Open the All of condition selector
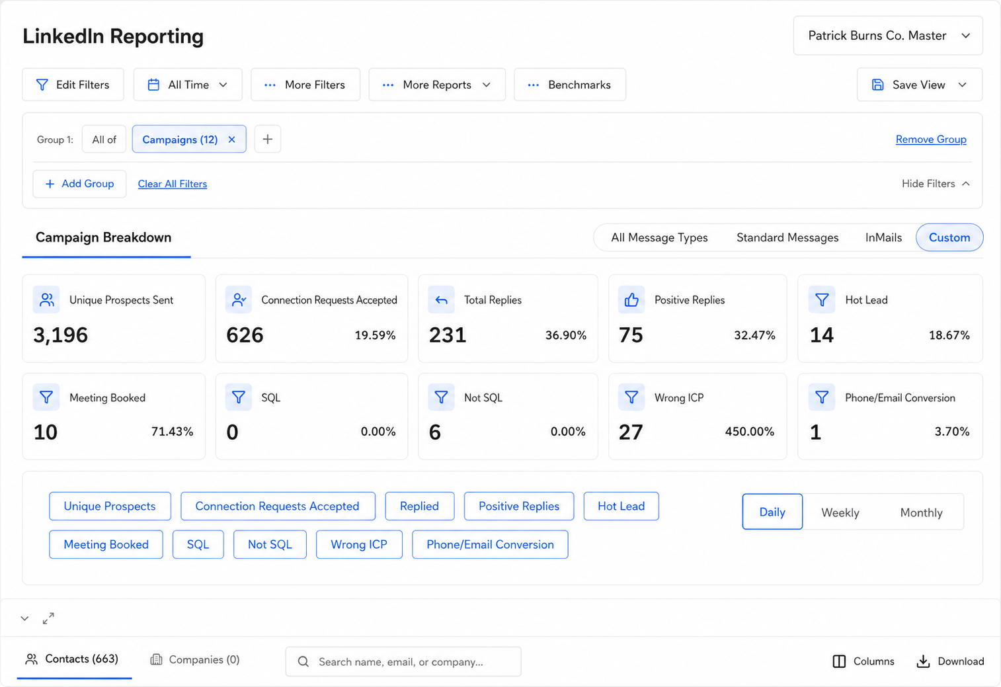 104,140
